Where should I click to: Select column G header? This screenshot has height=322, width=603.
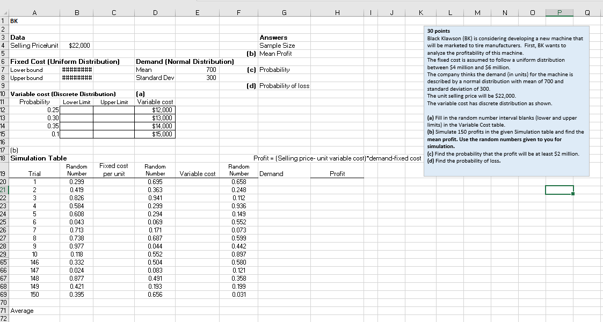284,13
